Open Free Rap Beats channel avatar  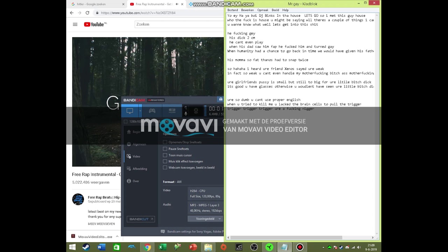click(x=78, y=199)
